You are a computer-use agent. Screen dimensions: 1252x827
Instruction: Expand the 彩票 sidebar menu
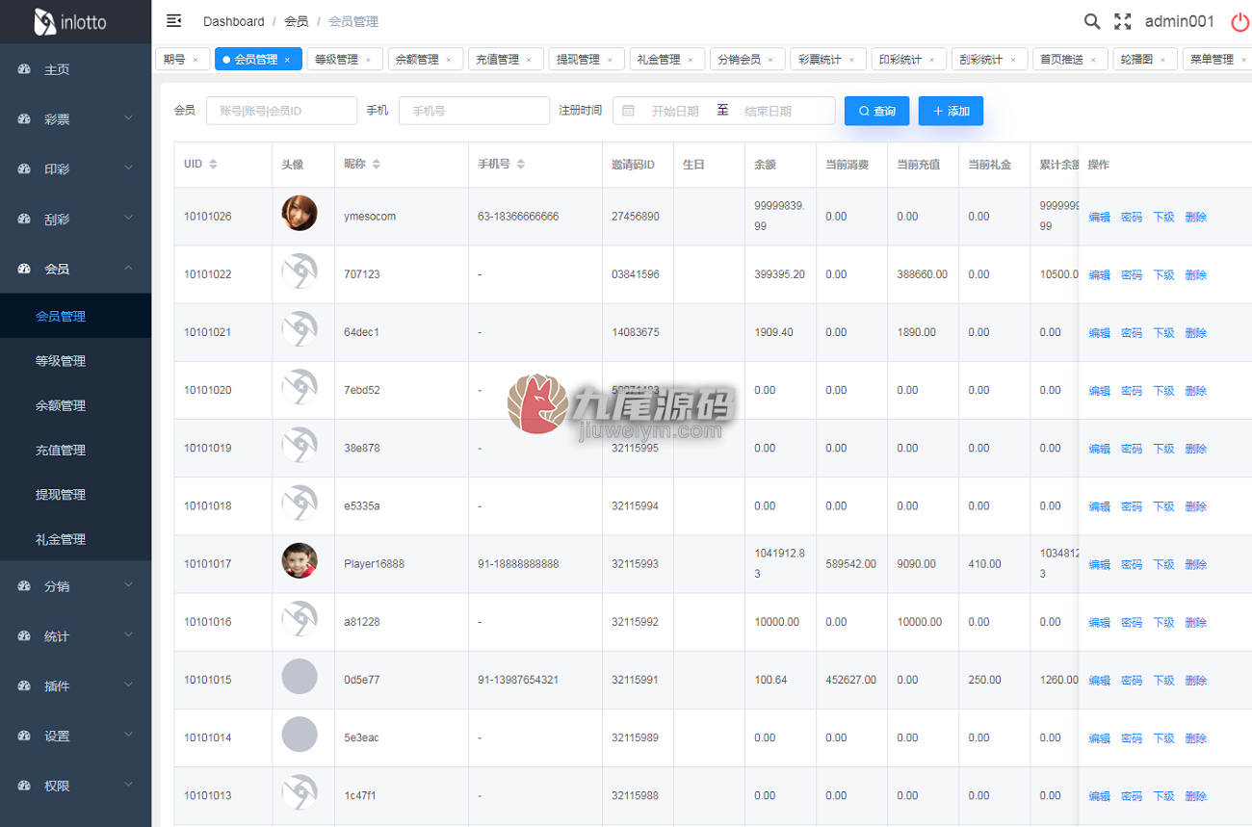click(x=75, y=118)
